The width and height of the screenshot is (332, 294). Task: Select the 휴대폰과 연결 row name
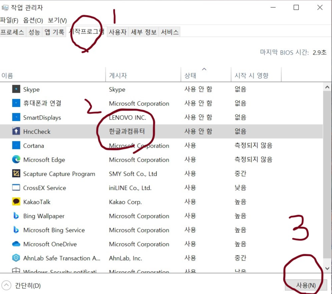(42, 103)
